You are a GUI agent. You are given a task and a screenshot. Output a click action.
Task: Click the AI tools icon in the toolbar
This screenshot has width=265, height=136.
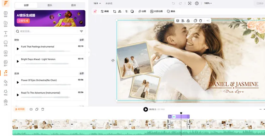pyautogui.click(x=95, y=11)
